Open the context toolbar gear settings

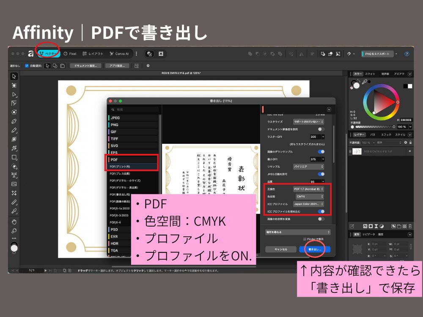point(148,66)
